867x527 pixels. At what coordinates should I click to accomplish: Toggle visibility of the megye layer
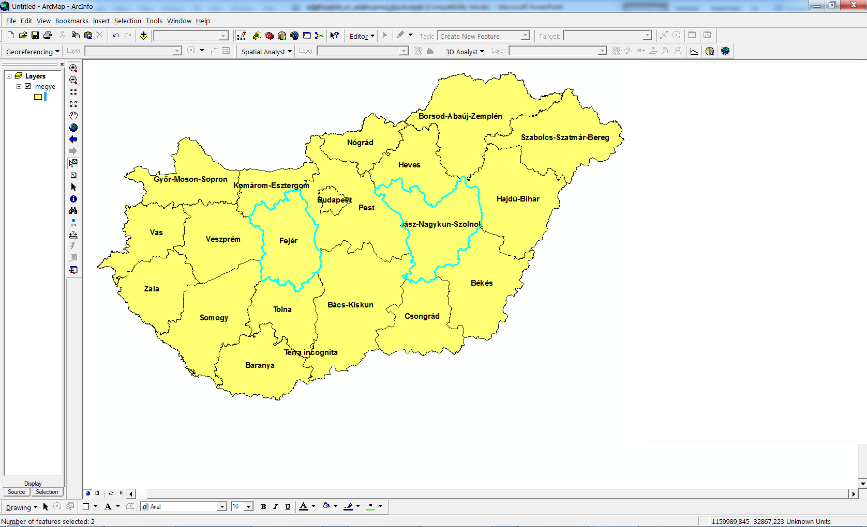coord(28,86)
